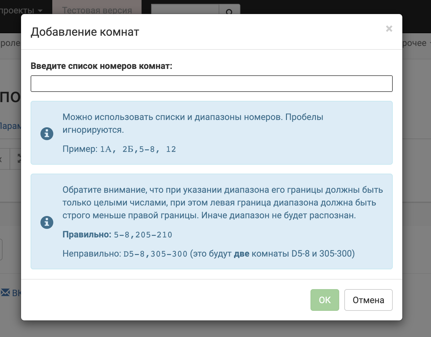The width and height of the screenshot is (431, 337).
Task: Click the magnifier button beside the search field
Action: pos(230,12)
